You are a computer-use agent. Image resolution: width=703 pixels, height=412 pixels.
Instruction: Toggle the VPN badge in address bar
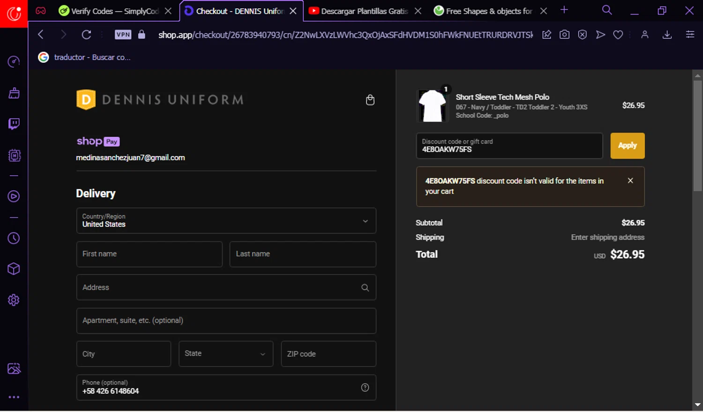tap(123, 34)
